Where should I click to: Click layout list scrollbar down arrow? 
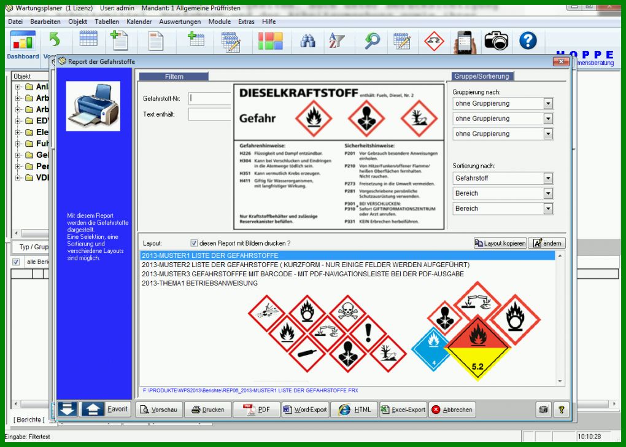[x=560, y=381]
